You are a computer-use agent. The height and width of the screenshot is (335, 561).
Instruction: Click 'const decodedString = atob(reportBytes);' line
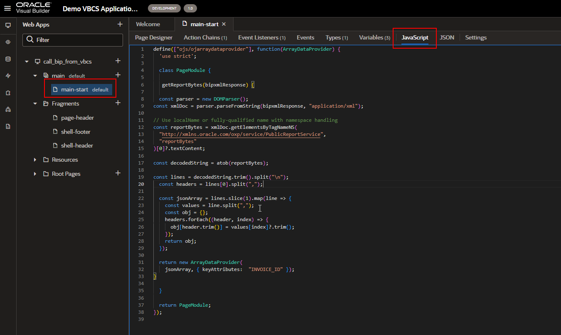(x=211, y=163)
